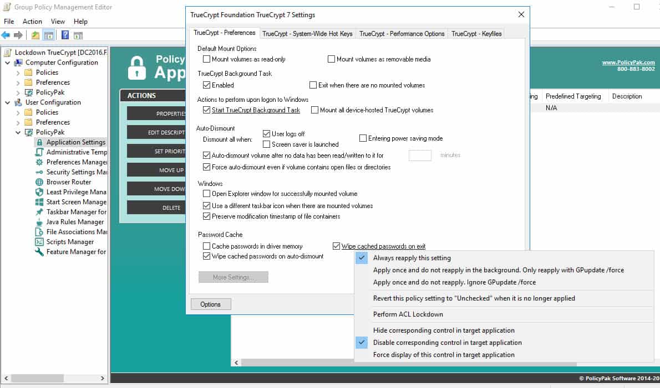The height and width of the screenshot is (388, 660).
Task: Click the SET PRIORITY action button
Action: [x=156, y=151]
